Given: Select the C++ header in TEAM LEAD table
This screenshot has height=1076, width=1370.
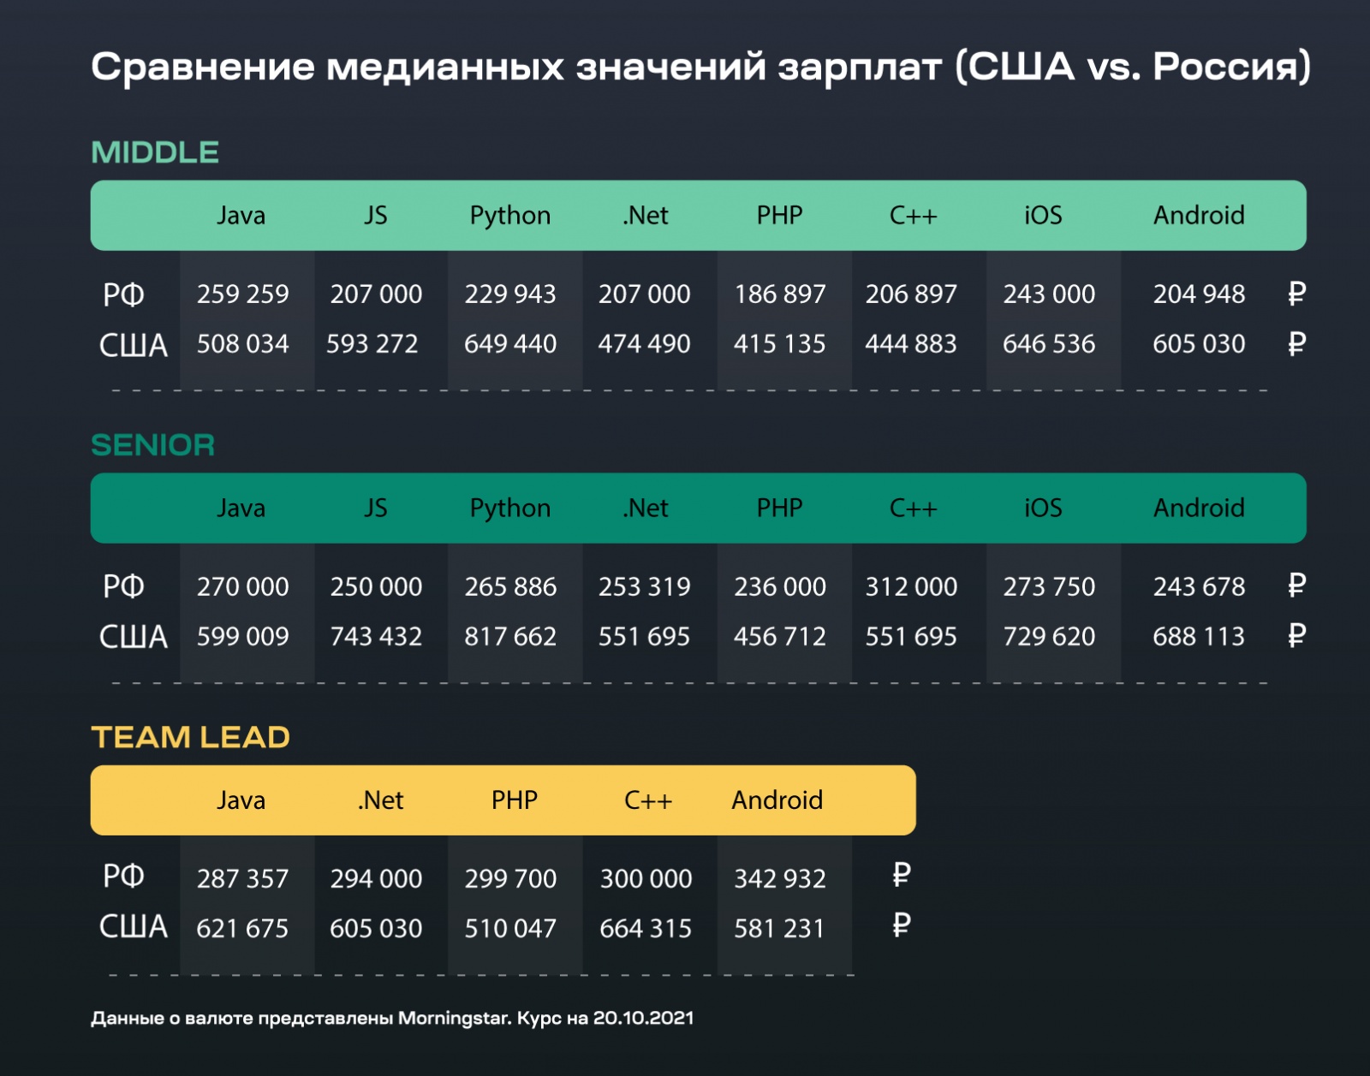Looking at the screenshot, I should coord(648,800).
